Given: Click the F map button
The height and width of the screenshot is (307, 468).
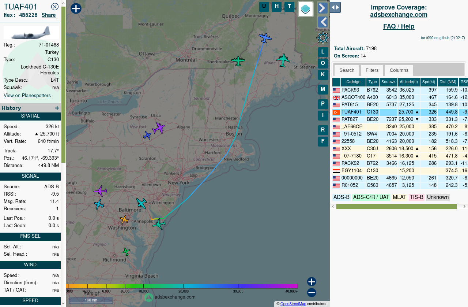Looking at the screenshot, I should 323,141.
